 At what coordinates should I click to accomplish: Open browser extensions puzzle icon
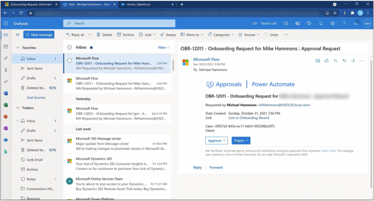coord(352,13)
